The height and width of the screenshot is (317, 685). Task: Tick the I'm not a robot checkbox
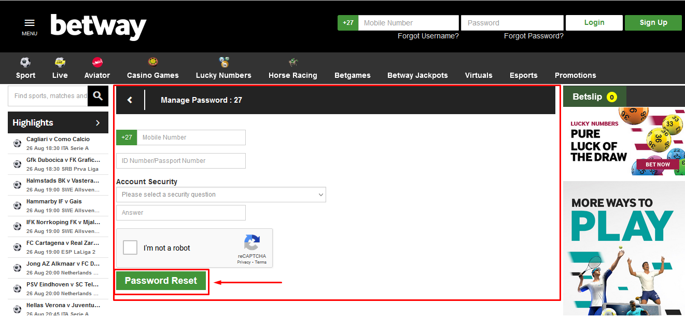[130, 247]
